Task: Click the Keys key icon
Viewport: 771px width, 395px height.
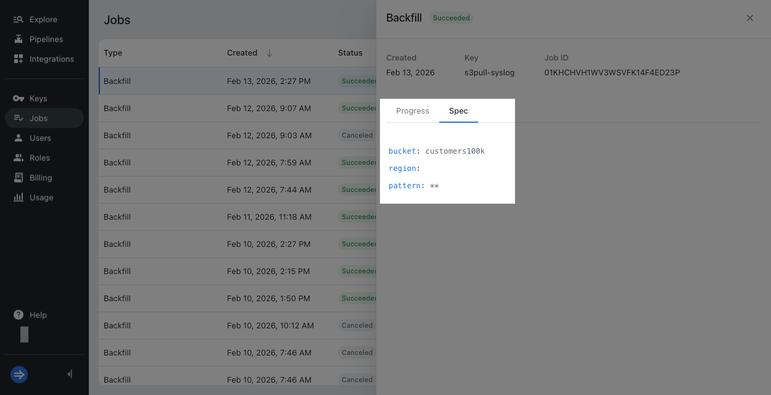Action: click(x=19, y=99)
